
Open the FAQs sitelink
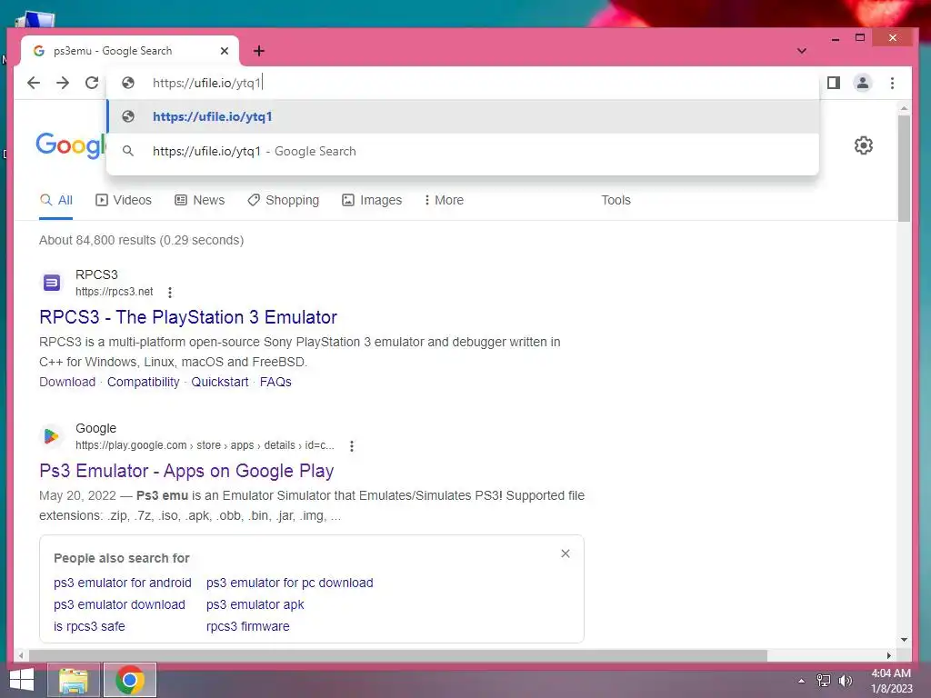click(275, 383)
